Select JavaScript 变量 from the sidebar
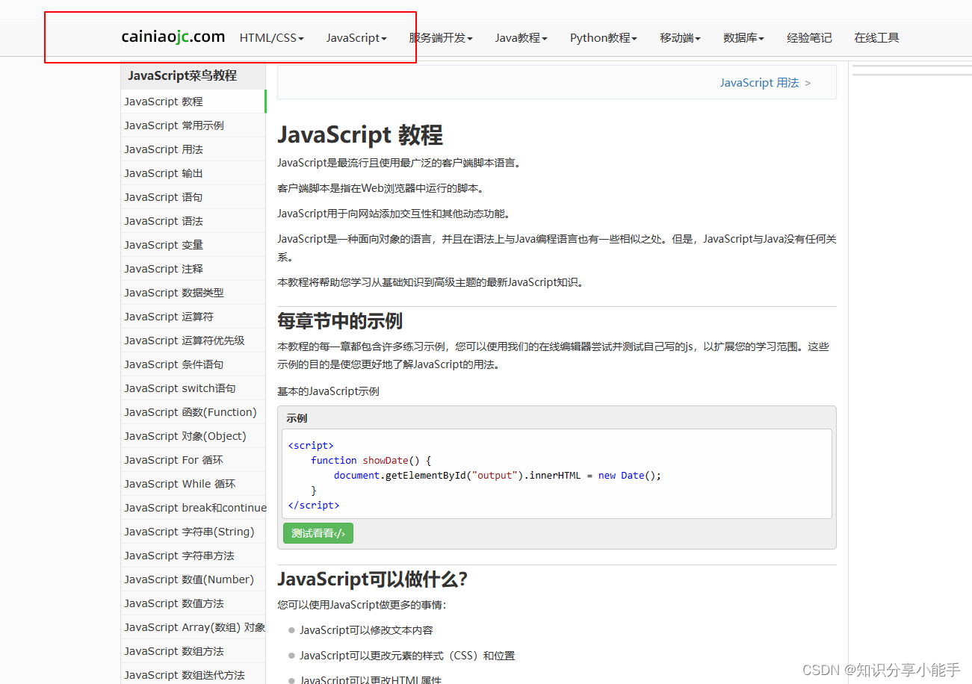Viewport: 972px width, 684px height. pos(163,244)
